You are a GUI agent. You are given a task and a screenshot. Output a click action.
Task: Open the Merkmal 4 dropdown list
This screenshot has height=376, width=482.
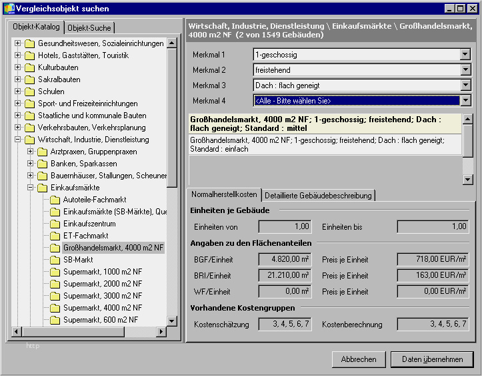[465, 101]
